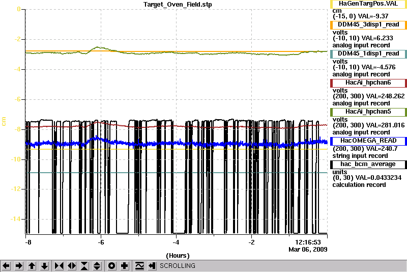The width and height of the screenshot is (407, 272).
Task: Select the DDM45_1disp1_read legend entry
Action: click(x=368, y=54)
